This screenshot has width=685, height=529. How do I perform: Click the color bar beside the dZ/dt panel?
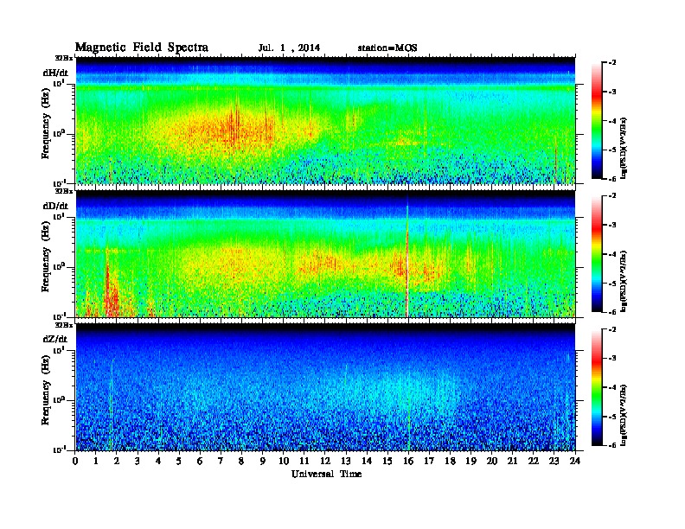pos(596,387)
